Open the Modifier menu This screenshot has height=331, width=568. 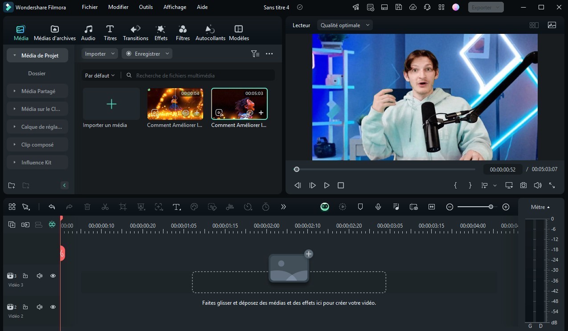(x=118, y=7)
